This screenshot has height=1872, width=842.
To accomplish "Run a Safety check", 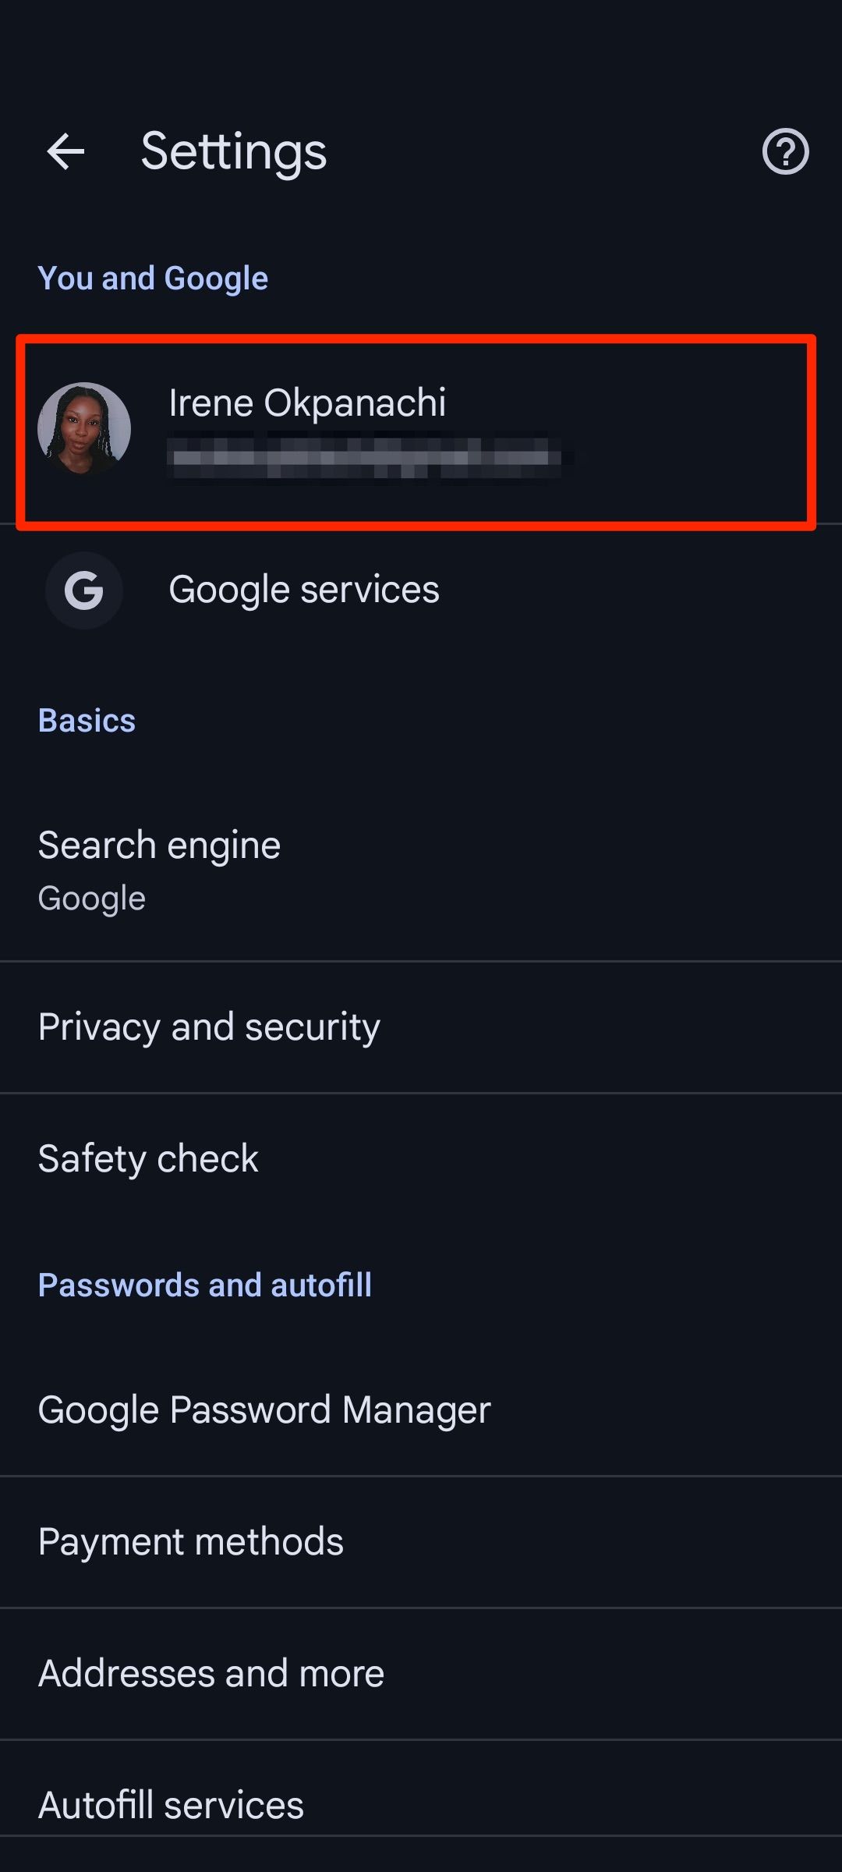I will 148,1159.
